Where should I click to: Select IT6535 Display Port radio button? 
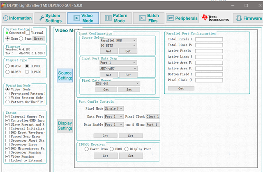(126, 149)
